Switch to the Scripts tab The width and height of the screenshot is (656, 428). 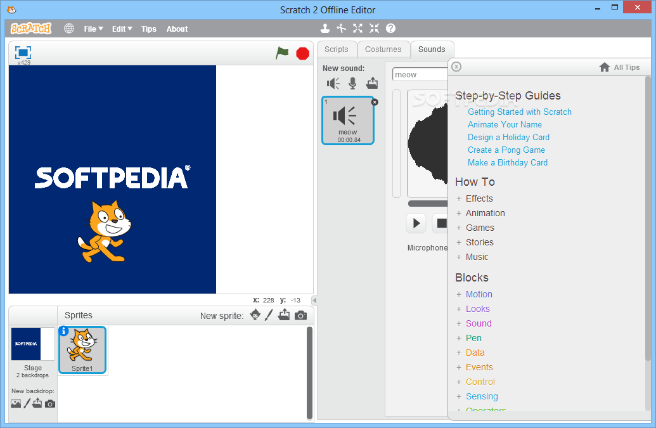[337, 49]
